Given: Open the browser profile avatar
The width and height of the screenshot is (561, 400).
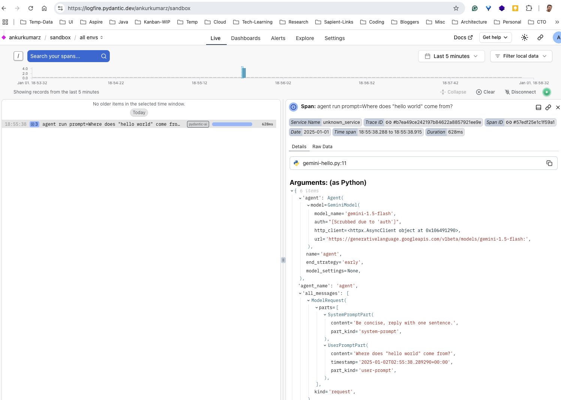Looking at the screenshot, I should (x=549, y=8).
